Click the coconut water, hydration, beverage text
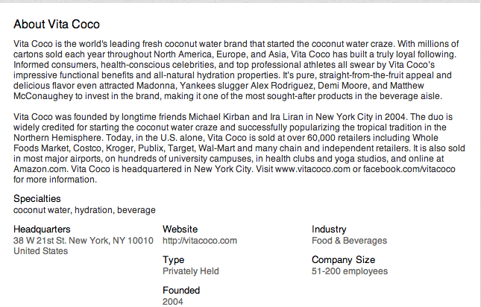The width and height of the screenshot is (481, 307). point(84,210)
